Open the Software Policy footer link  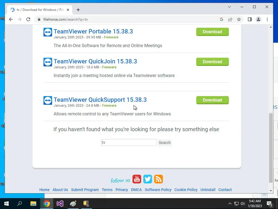click(158, 190)
